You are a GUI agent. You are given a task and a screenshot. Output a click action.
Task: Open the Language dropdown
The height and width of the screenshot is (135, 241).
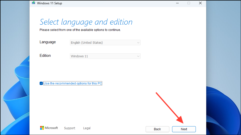pos(105,42)
